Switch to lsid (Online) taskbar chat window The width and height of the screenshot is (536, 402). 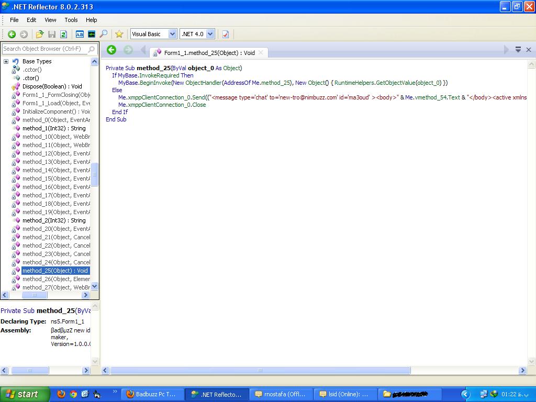point(345,394)
